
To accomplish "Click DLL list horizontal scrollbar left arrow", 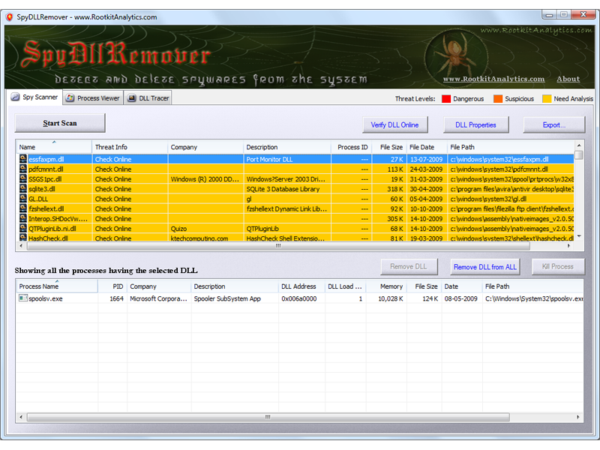I will coord(21,246).
